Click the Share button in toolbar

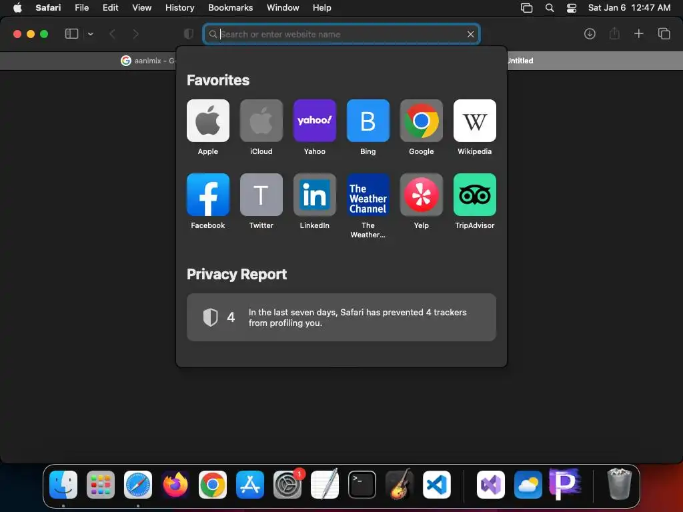(x=614, y=33)
